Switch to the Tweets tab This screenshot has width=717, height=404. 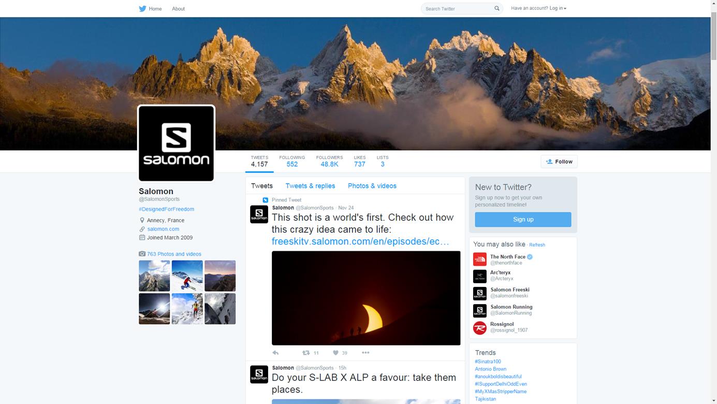[x=262, y=186]
